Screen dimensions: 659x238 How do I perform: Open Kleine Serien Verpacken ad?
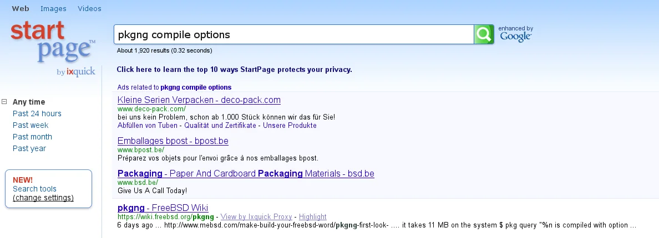(199, 100)
